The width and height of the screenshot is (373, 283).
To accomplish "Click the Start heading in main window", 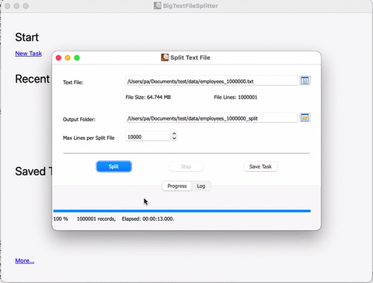I will [27, 37].
